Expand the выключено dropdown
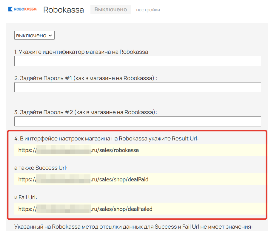268x231 pixels. point(34,35)
